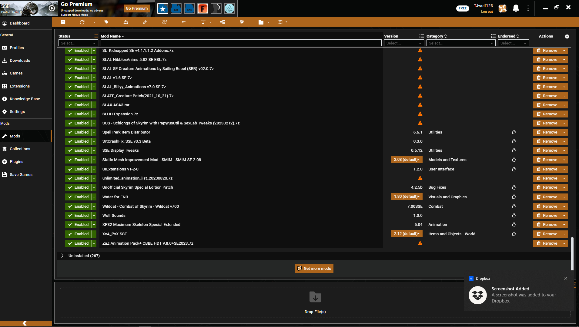The width and height of the screenshot is (579, 327).
Task: Click the gear icon in mods toolbar
Action: click(x=242, y=22)
